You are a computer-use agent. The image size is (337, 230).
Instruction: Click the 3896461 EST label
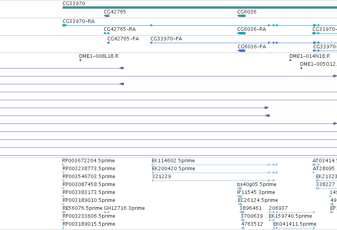pos(251,208)
